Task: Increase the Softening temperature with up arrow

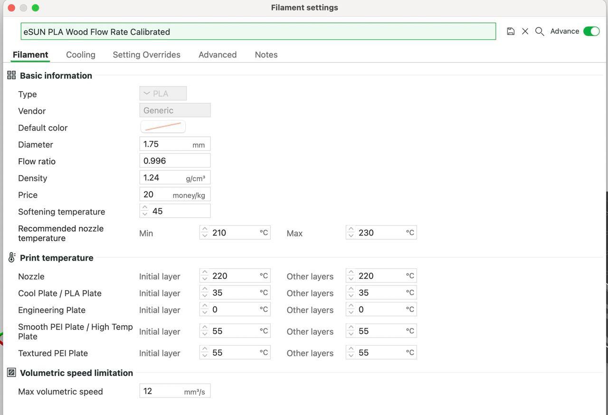Action: coord(145,207)
